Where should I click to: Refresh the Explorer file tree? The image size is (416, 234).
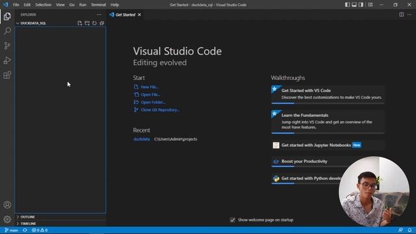[94, 23]
